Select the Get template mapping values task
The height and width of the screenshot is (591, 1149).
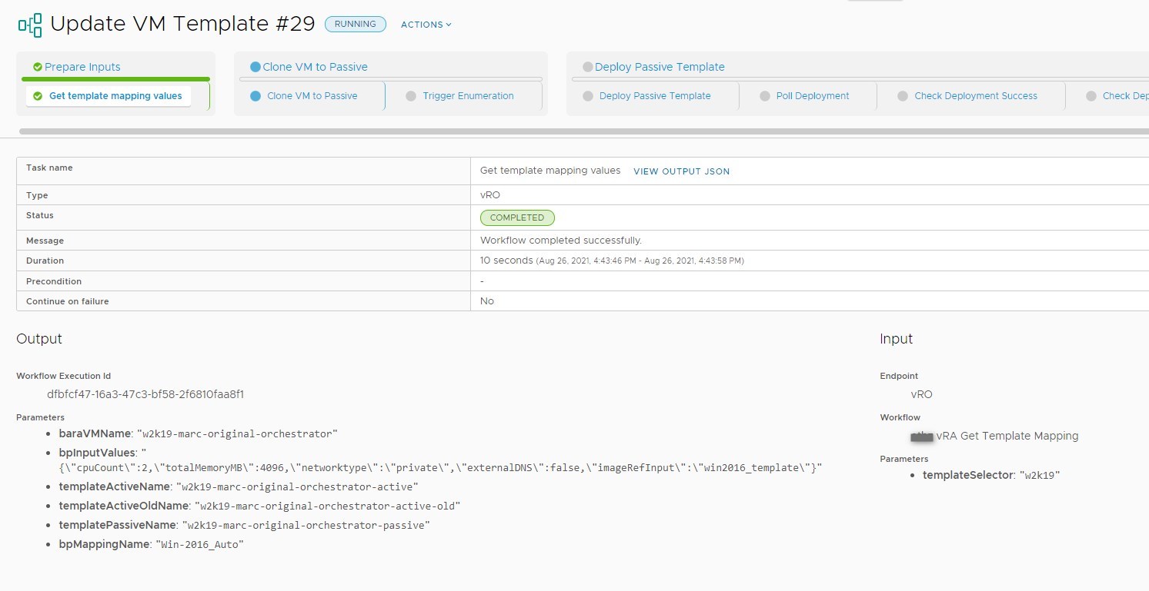pos(115,96)
